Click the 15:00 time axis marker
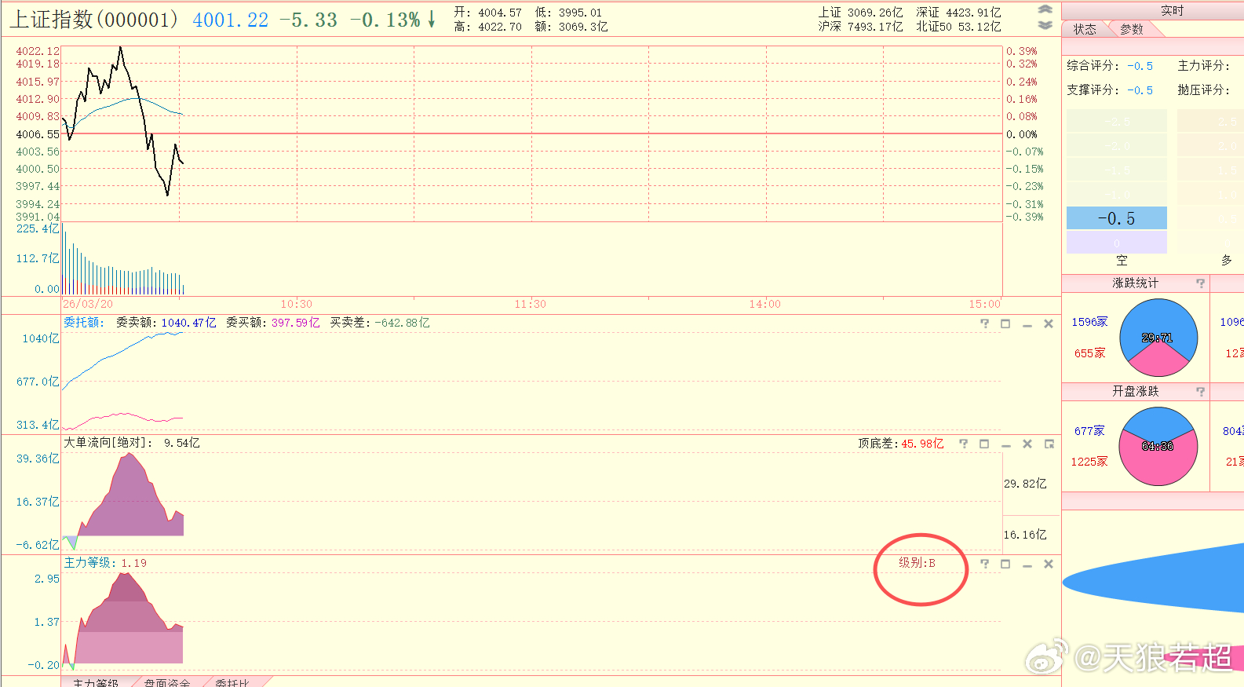 tap(985, 304)
